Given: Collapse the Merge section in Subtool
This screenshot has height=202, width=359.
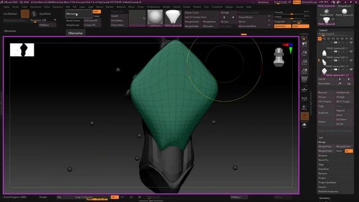Looking at the screenshot, I should click(x=322, y=142).
